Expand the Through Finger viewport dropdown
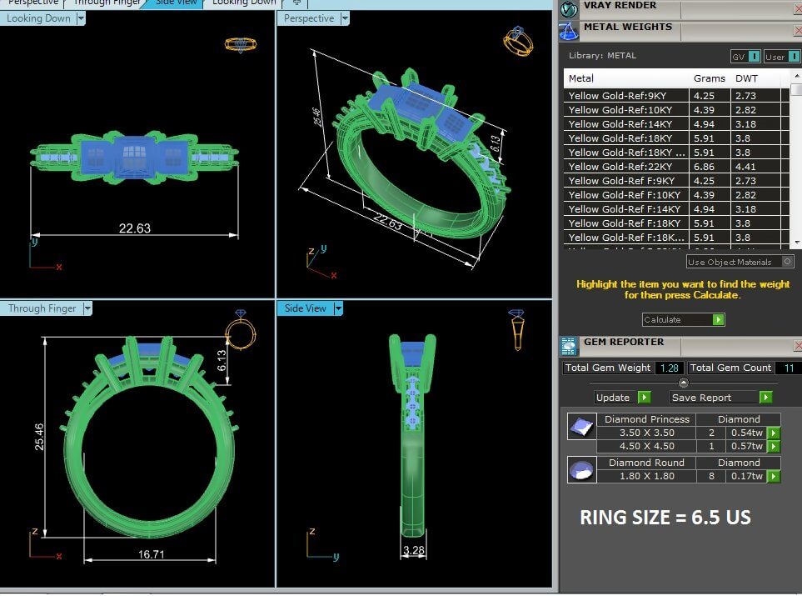 [x=87, y=308]
